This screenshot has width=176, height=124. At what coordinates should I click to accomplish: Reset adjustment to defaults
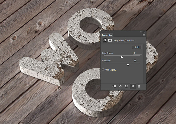(126, 86)
